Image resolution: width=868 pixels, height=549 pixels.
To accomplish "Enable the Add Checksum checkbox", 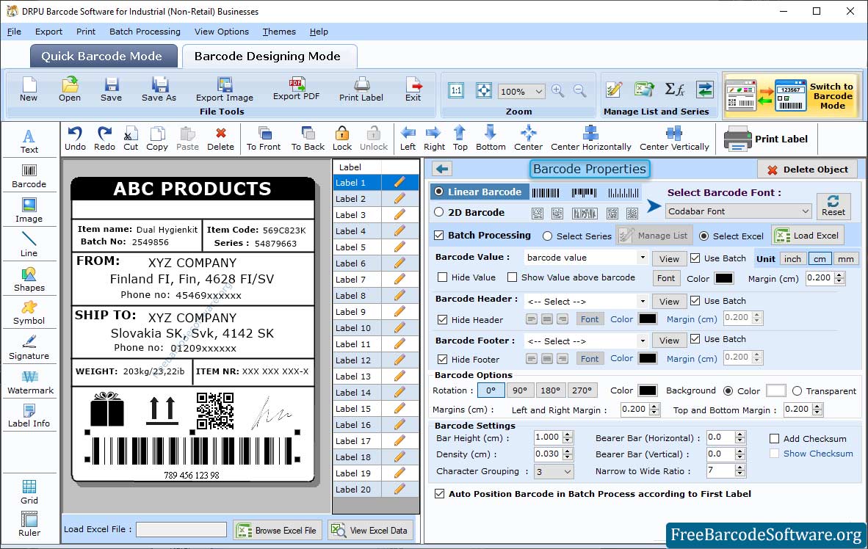I will (x=775, y=439).
